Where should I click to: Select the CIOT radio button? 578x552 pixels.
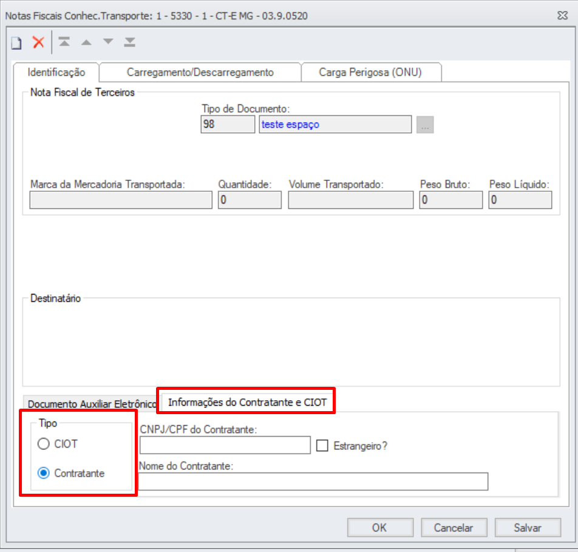coord(44,443)
